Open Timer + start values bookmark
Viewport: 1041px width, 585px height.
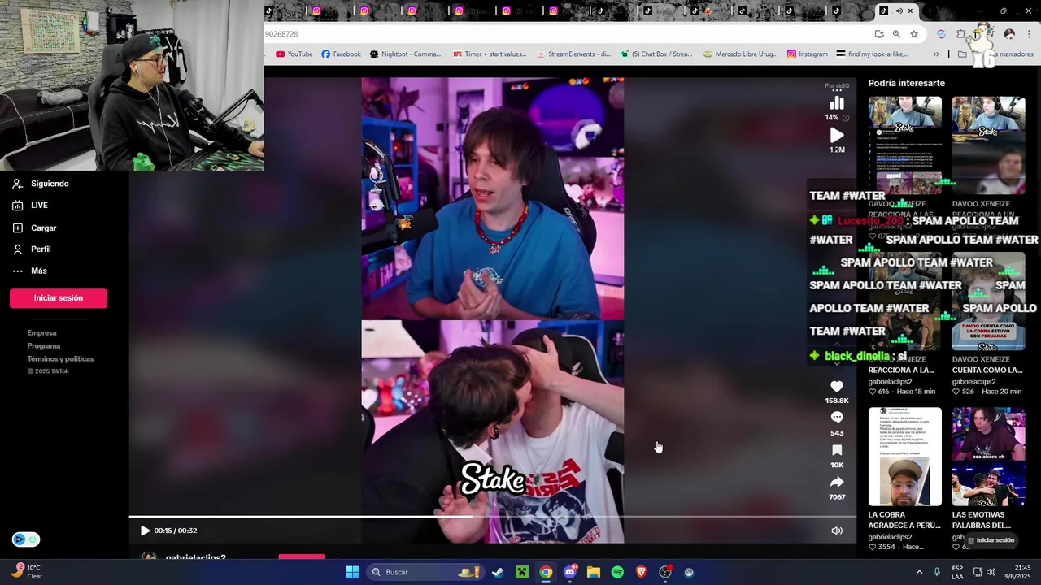click(x=490, y=54)
